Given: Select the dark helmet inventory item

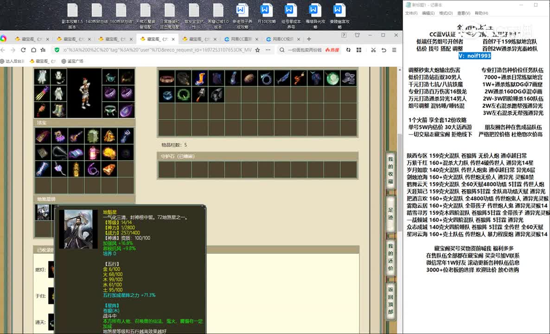Looking at the screenshot, I should pyautogui.click(x=217, y=95).
